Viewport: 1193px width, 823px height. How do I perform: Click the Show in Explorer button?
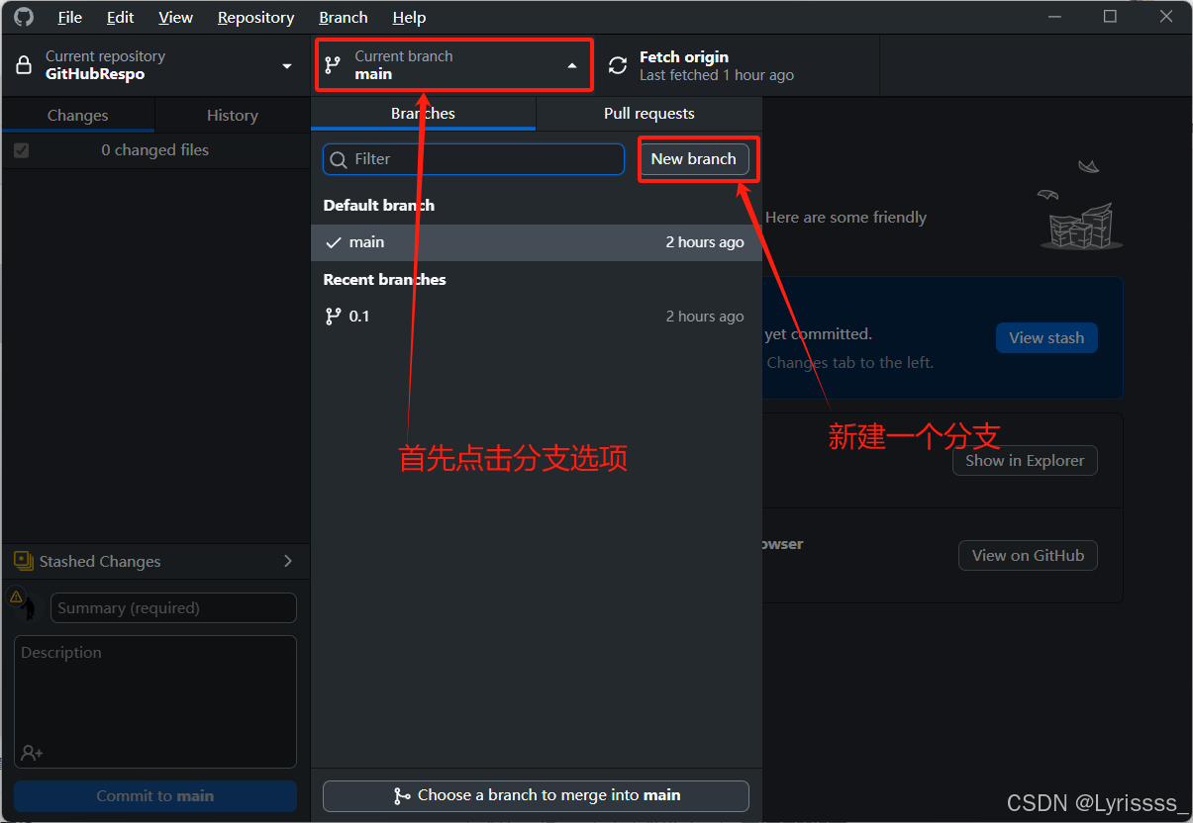coord(1025,460)
